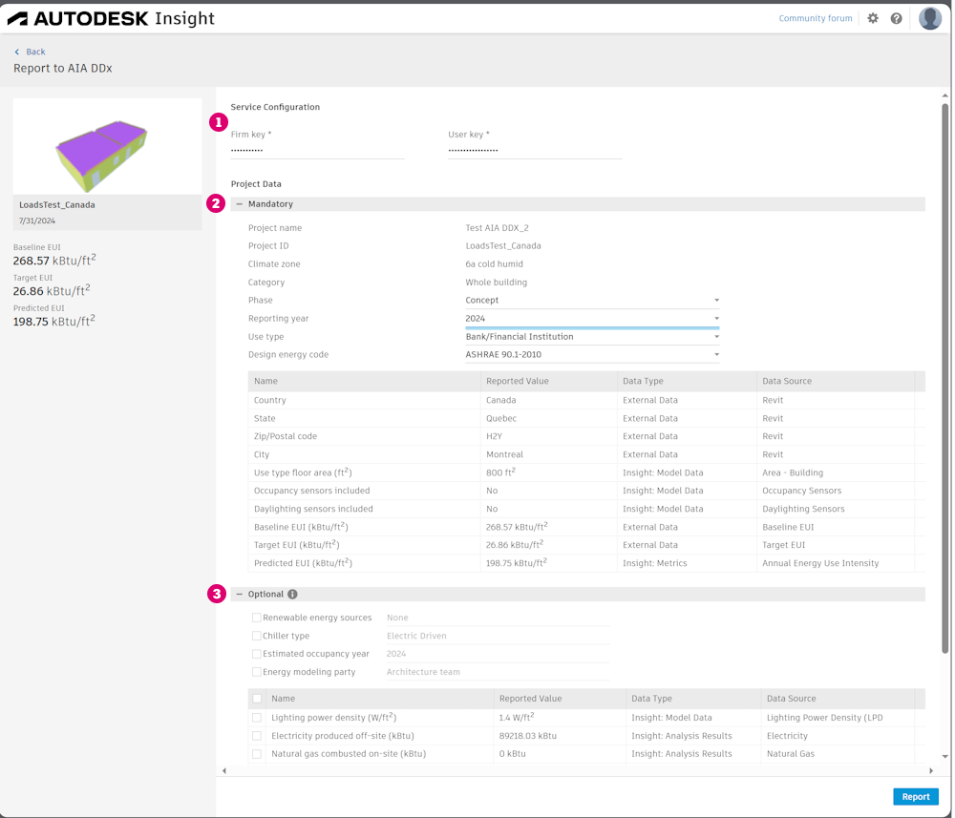Open the Reporting year dropdown
This screenshot has width=955, height=818.
pyautogui.click(x=592, y=318)
